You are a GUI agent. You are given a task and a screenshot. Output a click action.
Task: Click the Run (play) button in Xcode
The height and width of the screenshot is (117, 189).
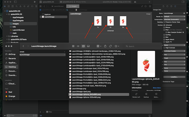coord(35,2)
